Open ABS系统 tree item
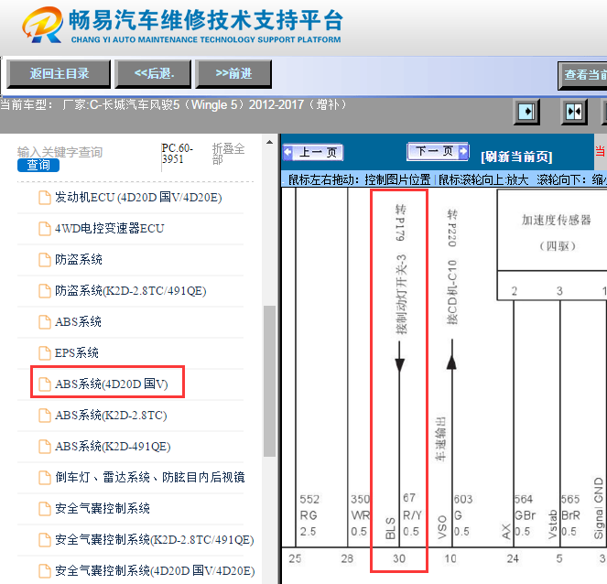This screenshot has width=607, height=584. click(78, 321)
